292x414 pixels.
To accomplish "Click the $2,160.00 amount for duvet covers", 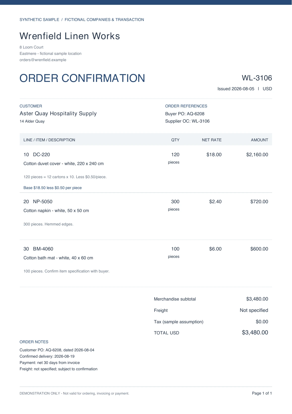I will point(257,154).
